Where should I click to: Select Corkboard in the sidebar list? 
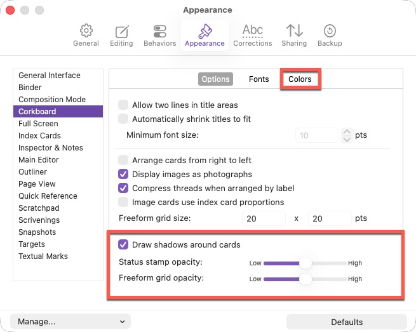58,111
